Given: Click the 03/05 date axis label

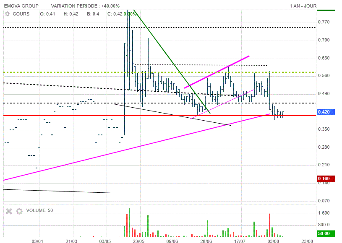Looking at the screenshot, I should [105, 241].
